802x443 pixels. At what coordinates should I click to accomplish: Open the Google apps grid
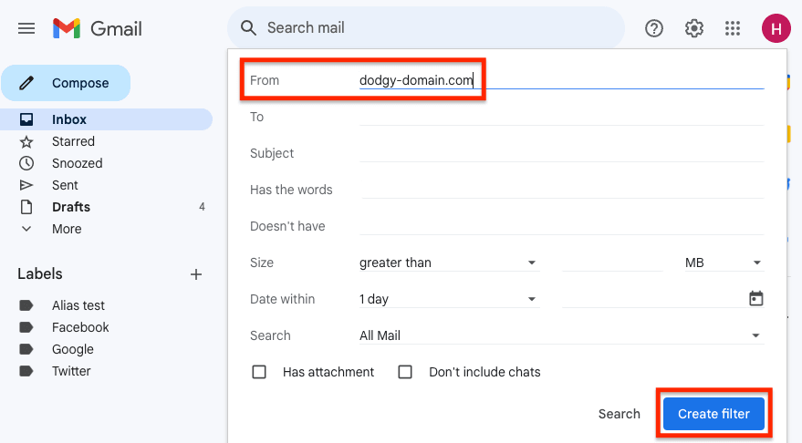[x=733, y=28]
